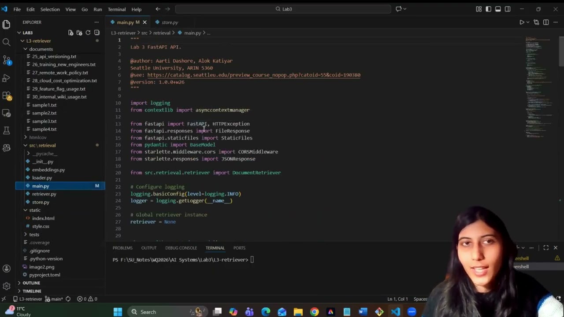
Task: Open the Testing flask view
Action: point(6,131)
